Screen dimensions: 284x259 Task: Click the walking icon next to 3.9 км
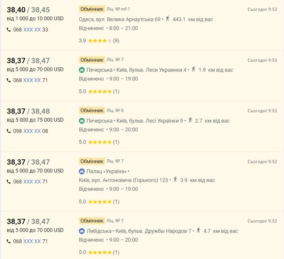tap(175, 180)
